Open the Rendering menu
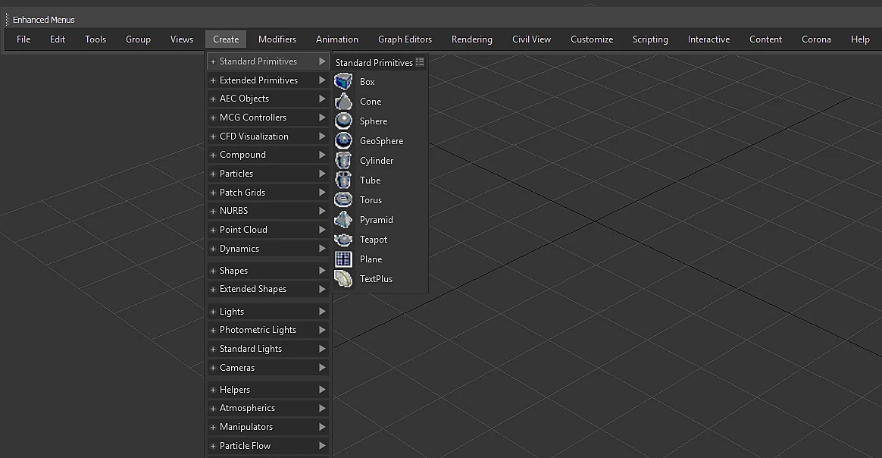This screenshot has width=882, height=458. (472, 39)
